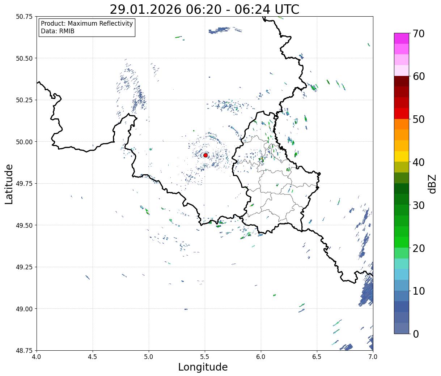This screenshot has width=441, height=376.
Task: Click the 6.5 longitude tick label
Action: (x=317, y=357)
